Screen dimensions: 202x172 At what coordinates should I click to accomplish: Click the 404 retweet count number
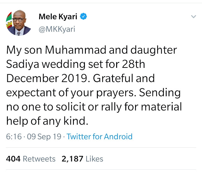13,159
